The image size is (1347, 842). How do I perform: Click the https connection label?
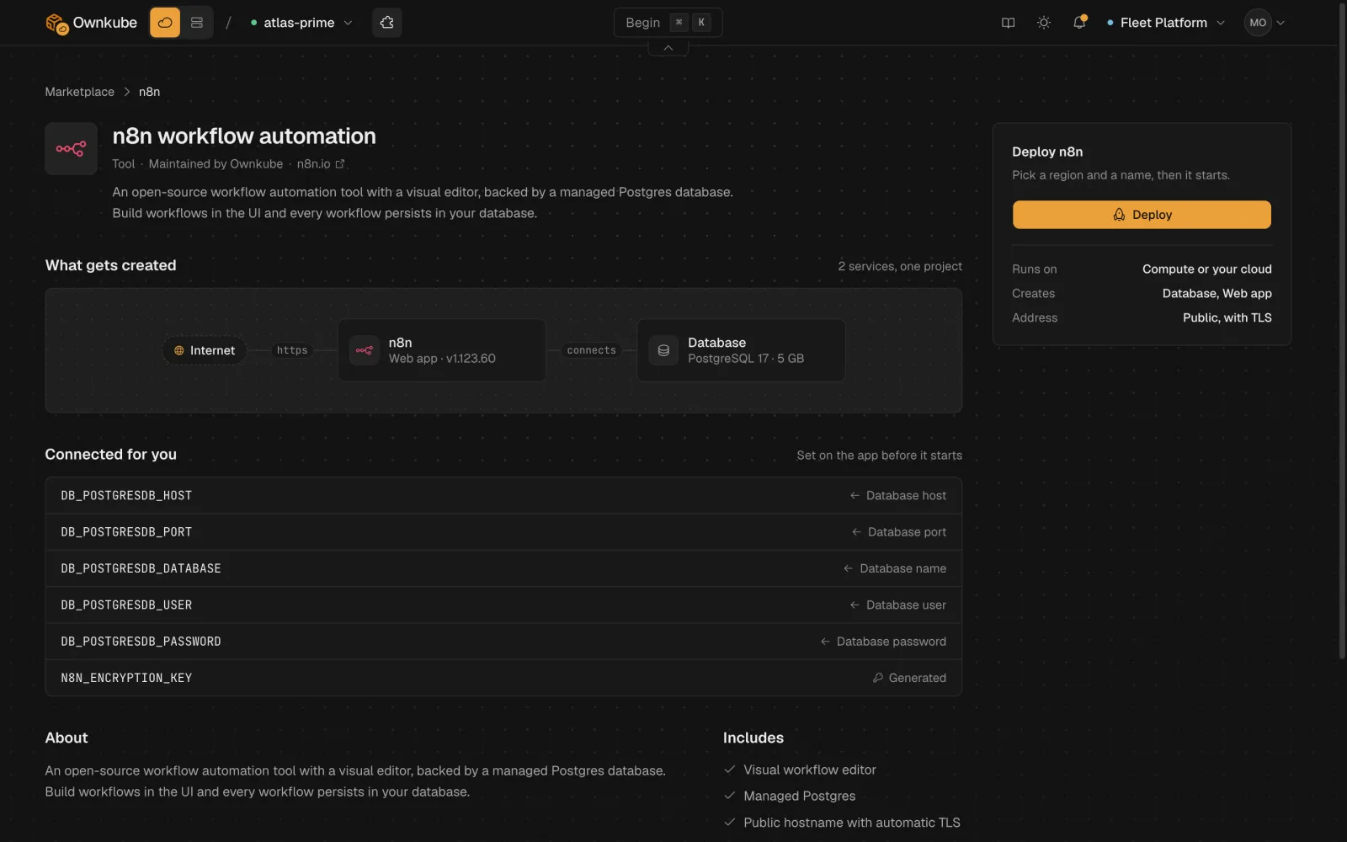(292, 350)
